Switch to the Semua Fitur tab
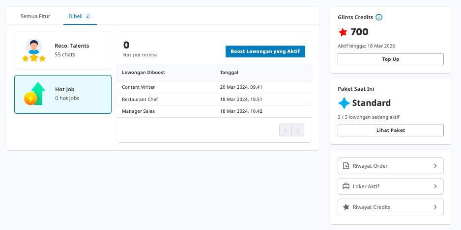 click(35, 16)
